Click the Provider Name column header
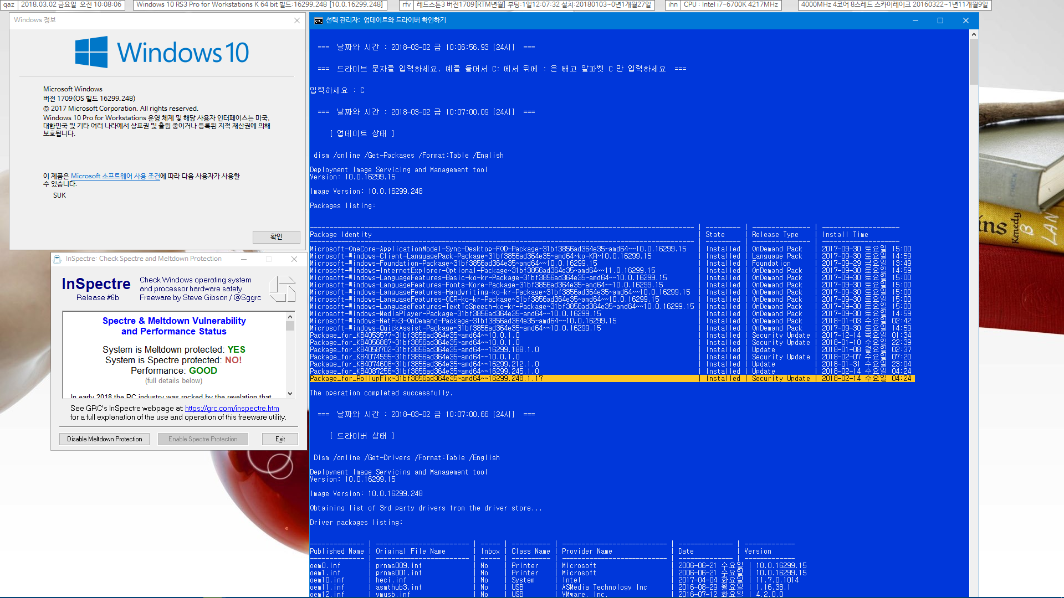Image resolution: width=1064 pixels, height=598 pixels. 587,551
